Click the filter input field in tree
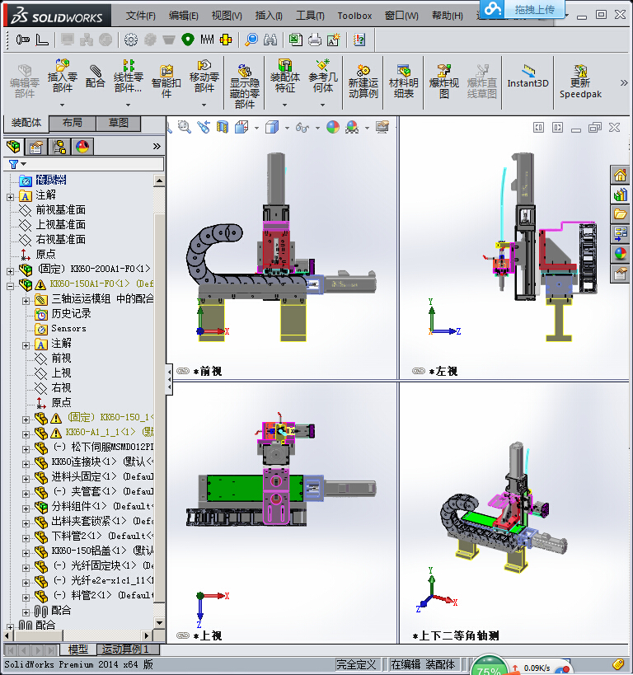This screenshot has width=633, height=675. coord(96,165)
